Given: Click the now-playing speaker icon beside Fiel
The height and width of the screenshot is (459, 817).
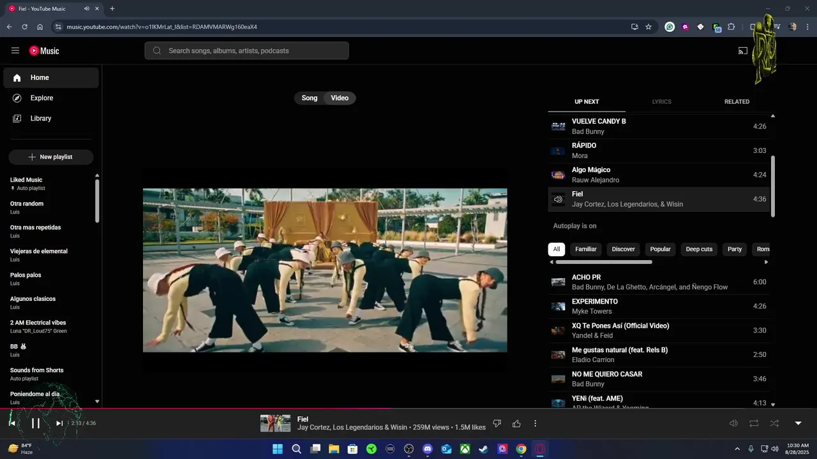Looking at the screenshot, I should 558,200.
